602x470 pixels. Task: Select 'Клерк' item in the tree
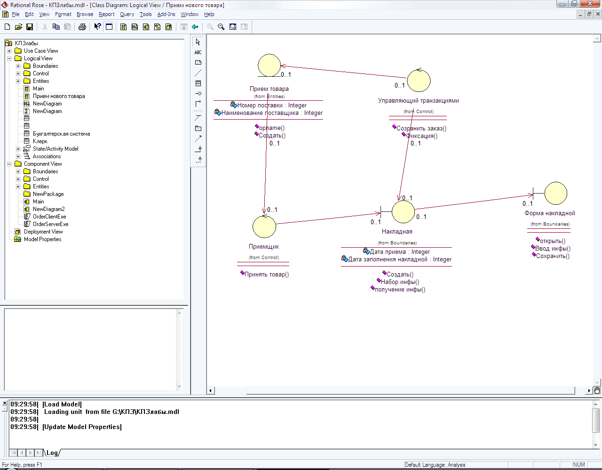pos(40,141)
